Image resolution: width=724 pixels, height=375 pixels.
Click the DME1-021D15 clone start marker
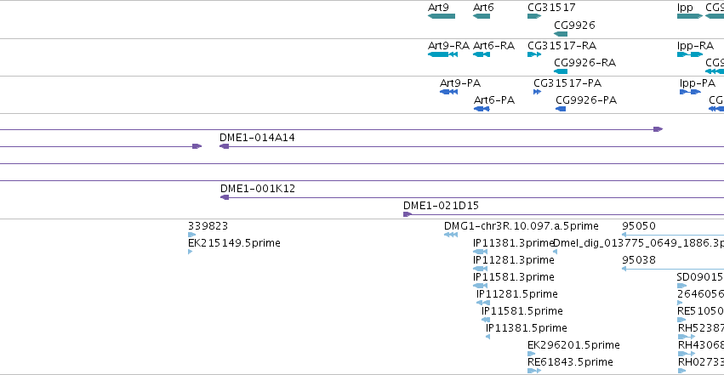tap(408, 214)
